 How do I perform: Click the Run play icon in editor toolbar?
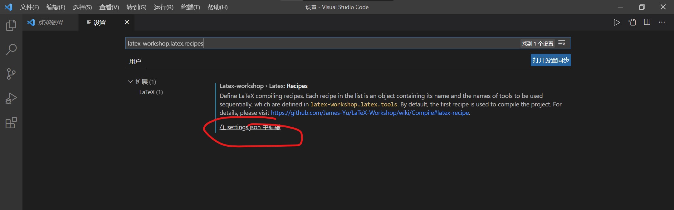617,22
